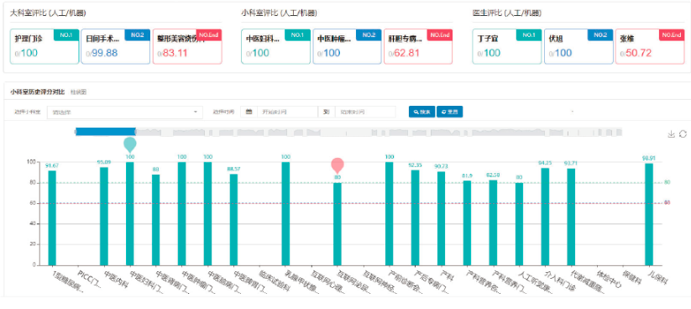
Task: Click the bar labeled 91.67
Action: point(52,217)
